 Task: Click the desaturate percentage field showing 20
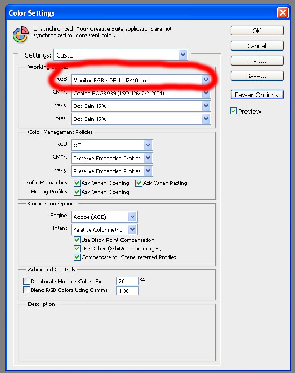[x=127, y=281]
